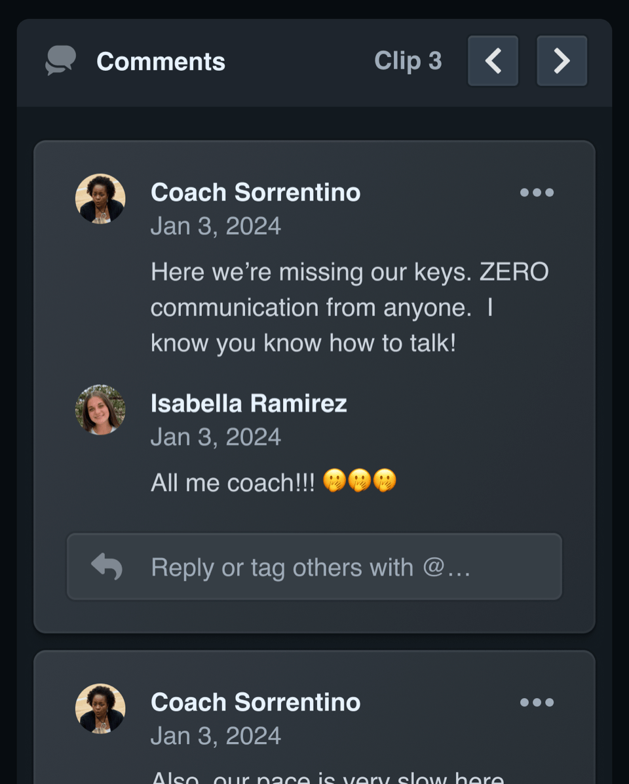Click the Clip 3 label
The width and height of the screenshot is (629, 784).
point(408,61)
